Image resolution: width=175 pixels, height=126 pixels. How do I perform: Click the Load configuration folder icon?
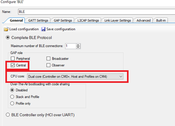(6, 29)
